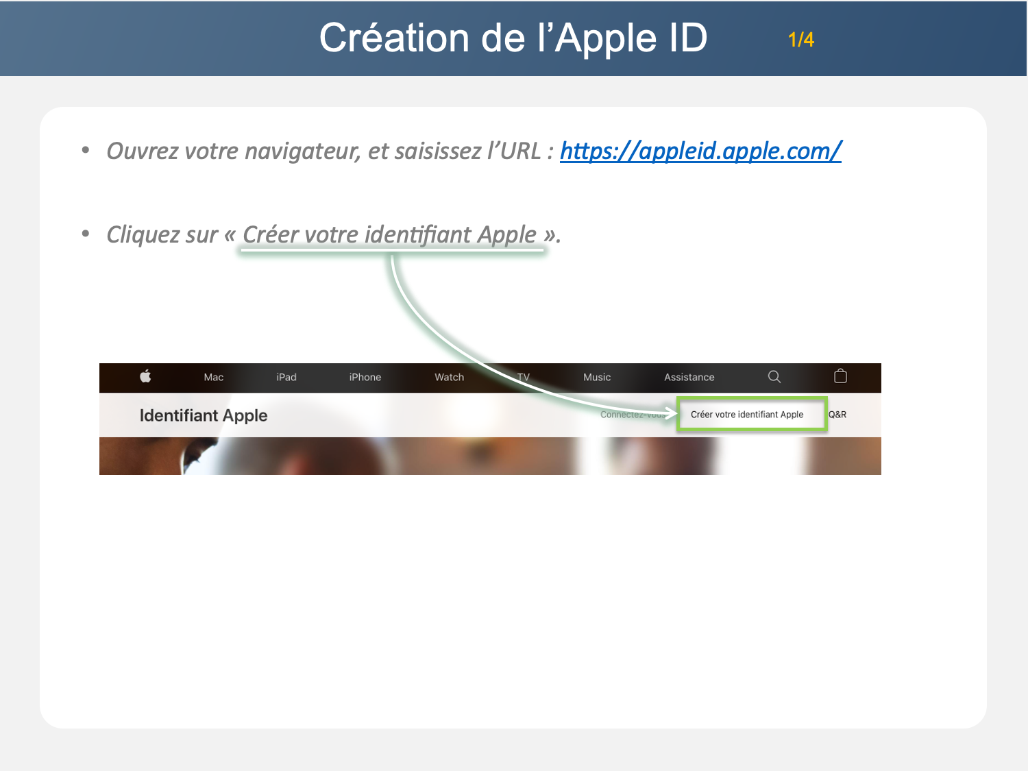Choose Watch in the top navigation
Image resolution: width=1028 pixels, height=771 pixels.
(x=449, y=378)
